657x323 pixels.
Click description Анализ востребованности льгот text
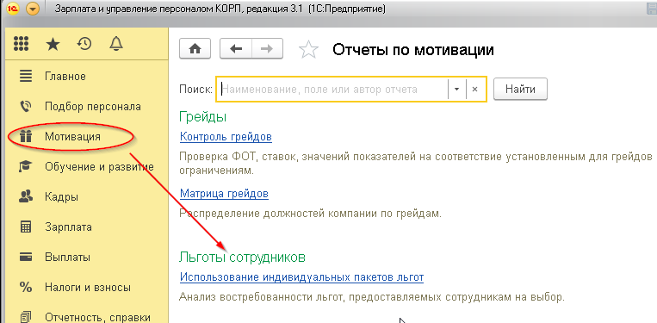point(372,297)
